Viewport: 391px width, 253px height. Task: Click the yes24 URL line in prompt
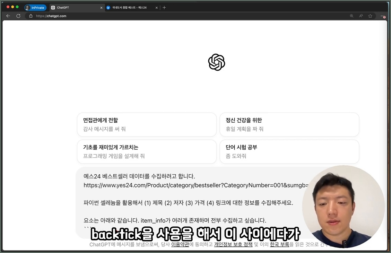pyautogui.click(x=196, y=185)
